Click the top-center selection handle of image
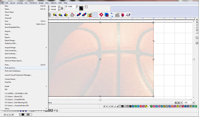The width and height of the screenshot is (199, 117). click(100, 22)
